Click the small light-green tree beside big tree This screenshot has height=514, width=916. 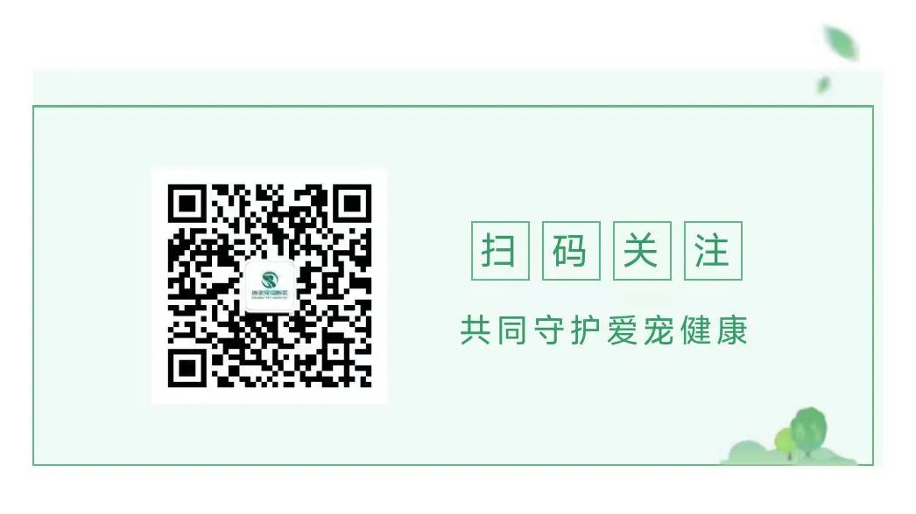[x=786, y=443]
